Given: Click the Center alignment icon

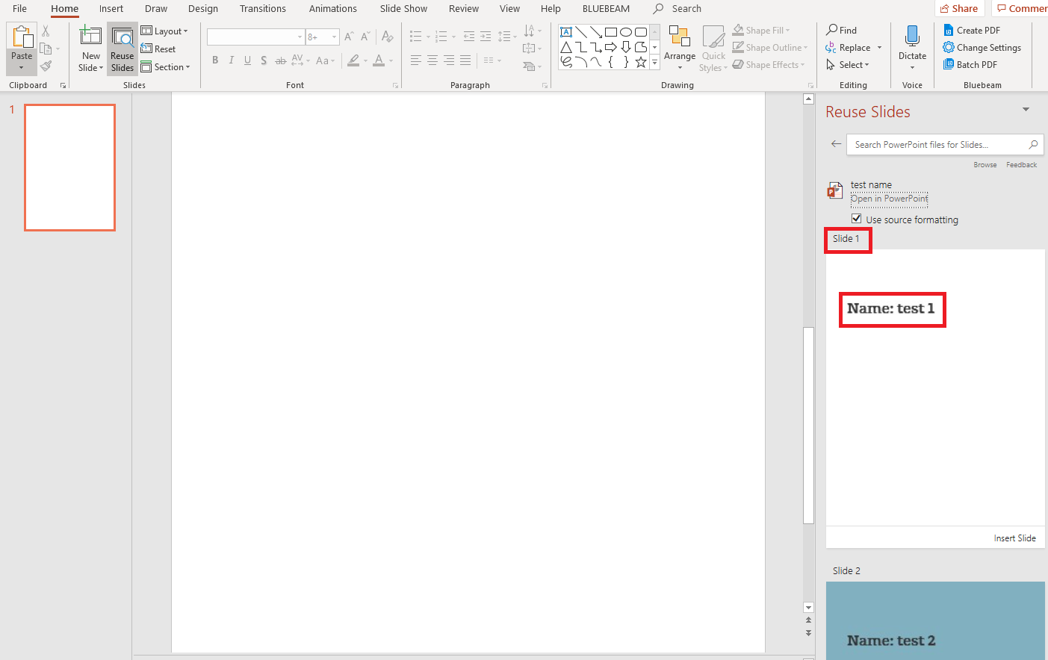Looking at the screenshot, I should (432, 60).
